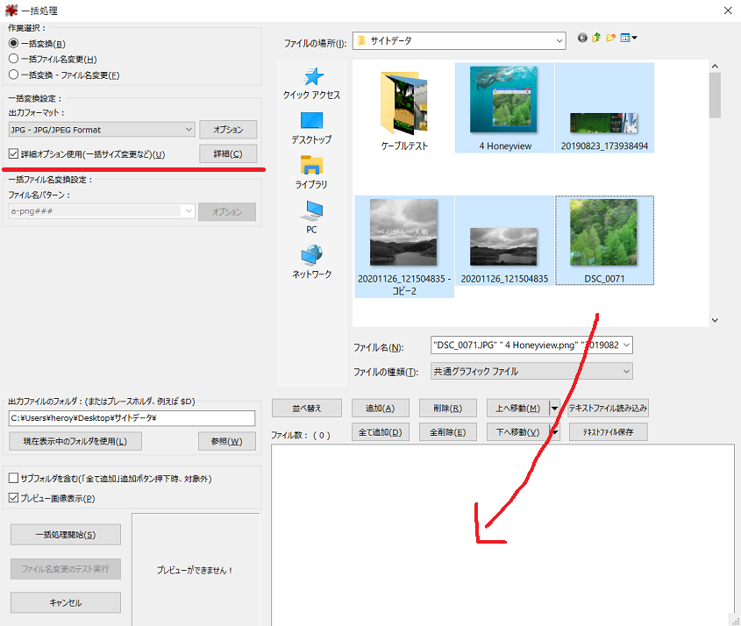Open ファイルの種類(T) dropdown
741x626 pixels.
coord(531,372)
